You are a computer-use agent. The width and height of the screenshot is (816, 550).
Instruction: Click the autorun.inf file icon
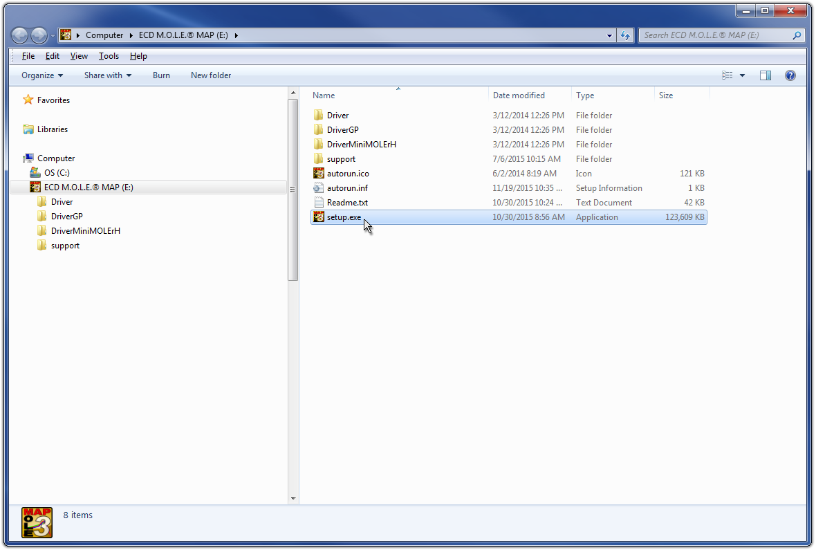coord(319,188)
